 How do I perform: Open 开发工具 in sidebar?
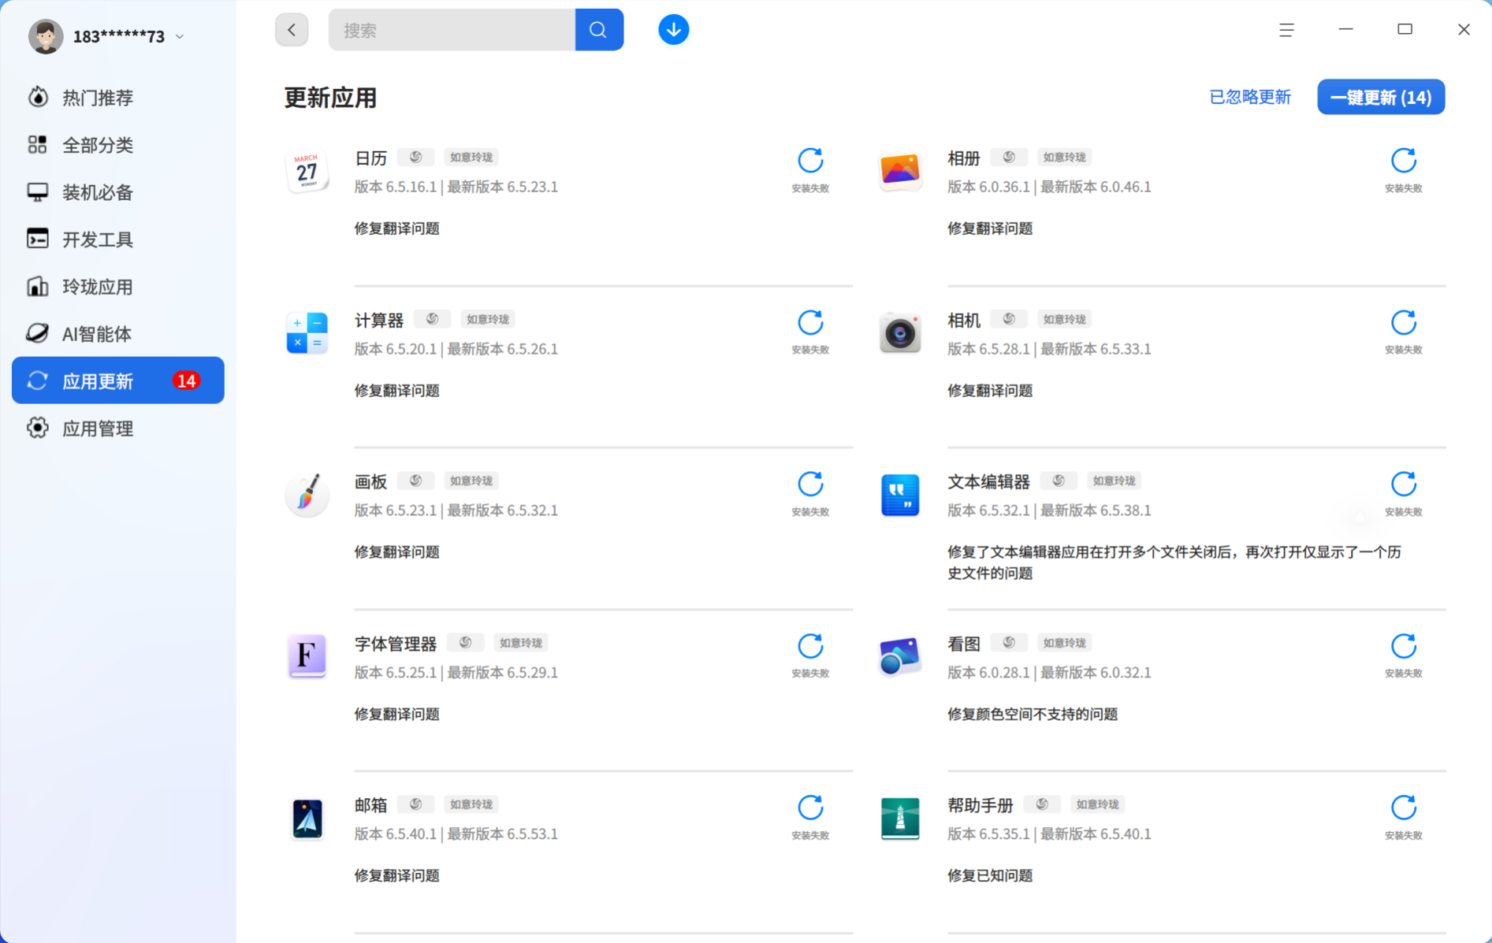[x=118, y=239]
